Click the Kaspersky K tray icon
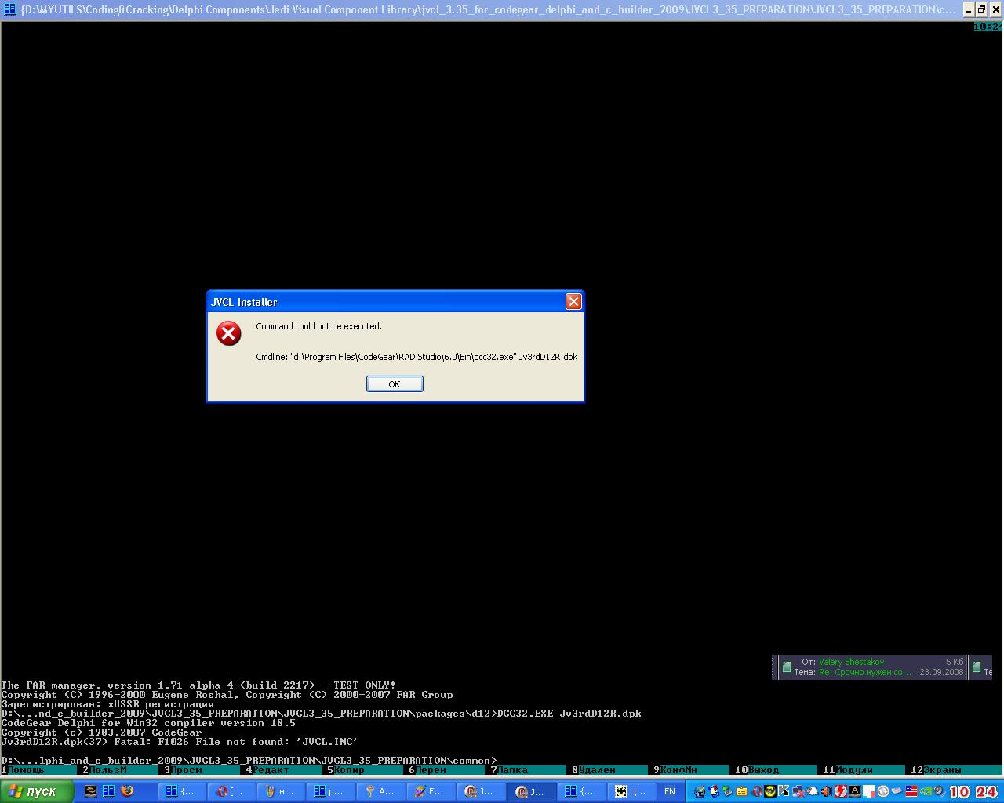 pos(784,791)
